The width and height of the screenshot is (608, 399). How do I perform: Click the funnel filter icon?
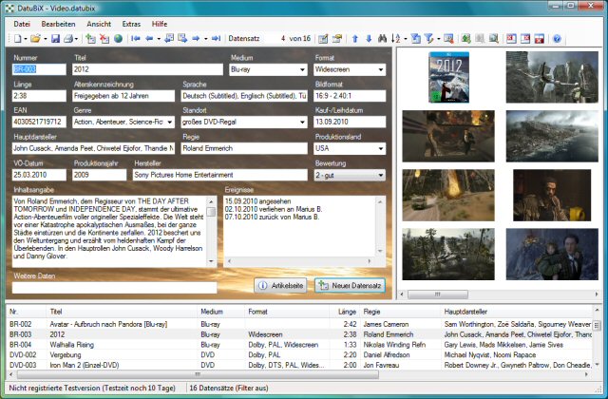pyautogui.click(x=429, y=39)
